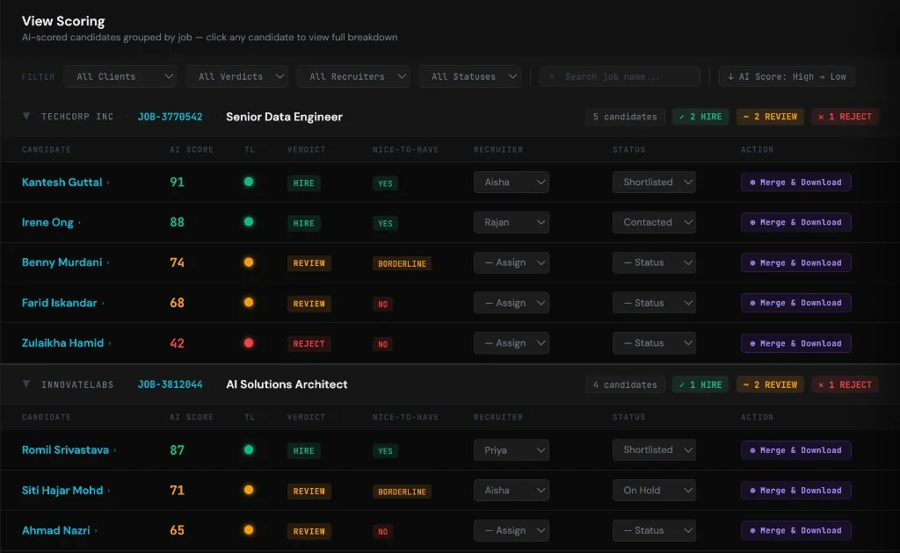The height and width of the screenshot is (553, 900).
Task: Collapse the InnovateLabs job group
Action: pyautogui.click(x=25, y=384)
